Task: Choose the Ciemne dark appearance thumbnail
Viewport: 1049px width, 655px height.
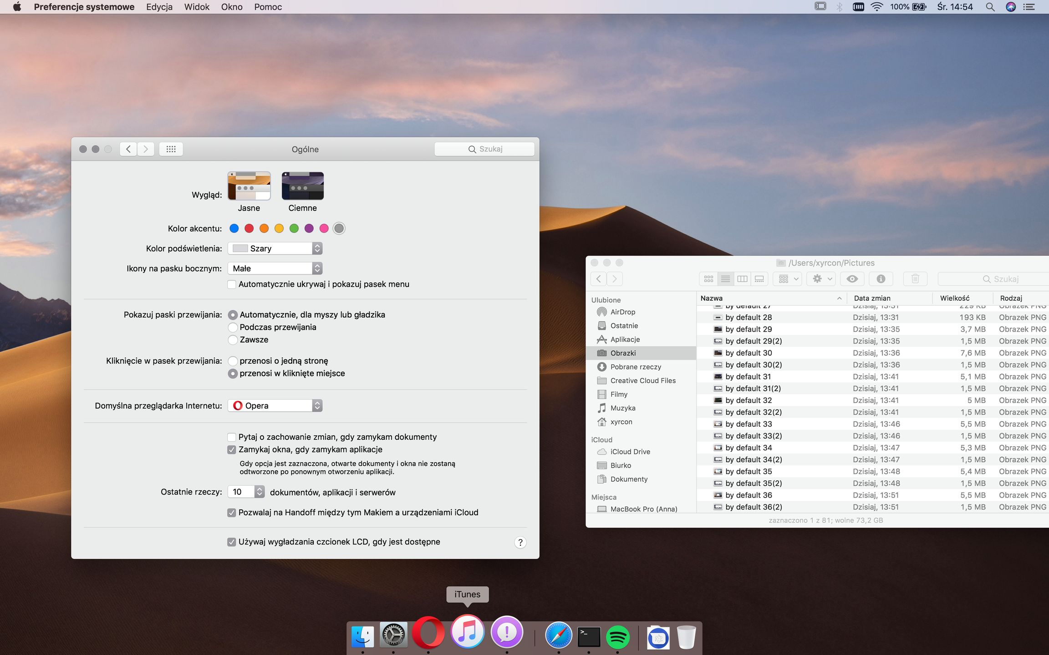Action: point(302,186)
